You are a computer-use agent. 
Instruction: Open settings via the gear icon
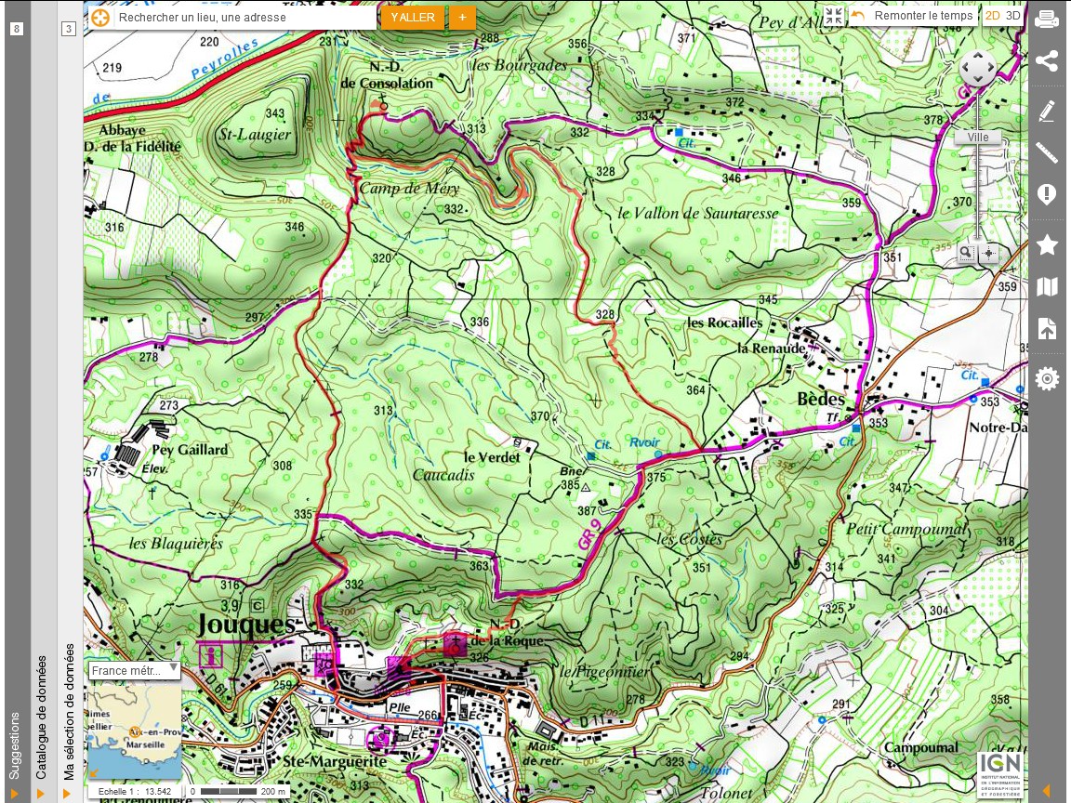click(x=1047, y=378)
